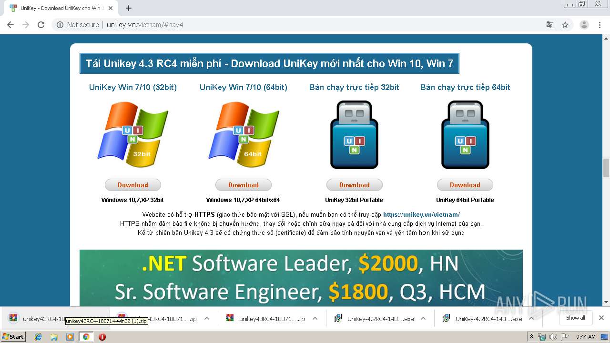
Task: Open the Bản chạy trực tiếp 64bit link
Action: coord(465,87)
